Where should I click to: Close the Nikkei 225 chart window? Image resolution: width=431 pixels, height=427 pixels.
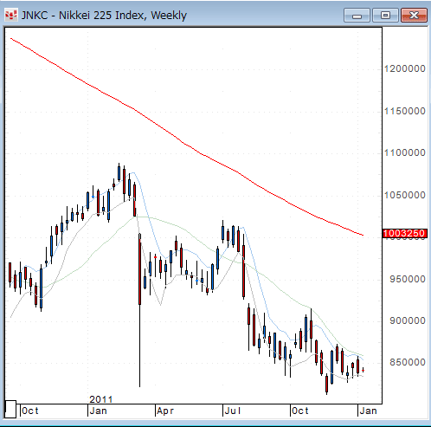[414, 16]
